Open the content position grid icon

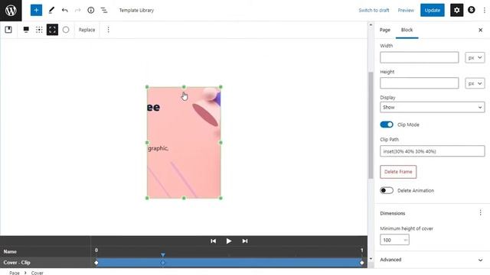[39, 30]
